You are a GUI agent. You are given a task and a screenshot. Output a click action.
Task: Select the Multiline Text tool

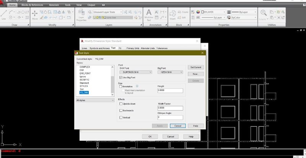pyautogui.click(x=149, y=15)
